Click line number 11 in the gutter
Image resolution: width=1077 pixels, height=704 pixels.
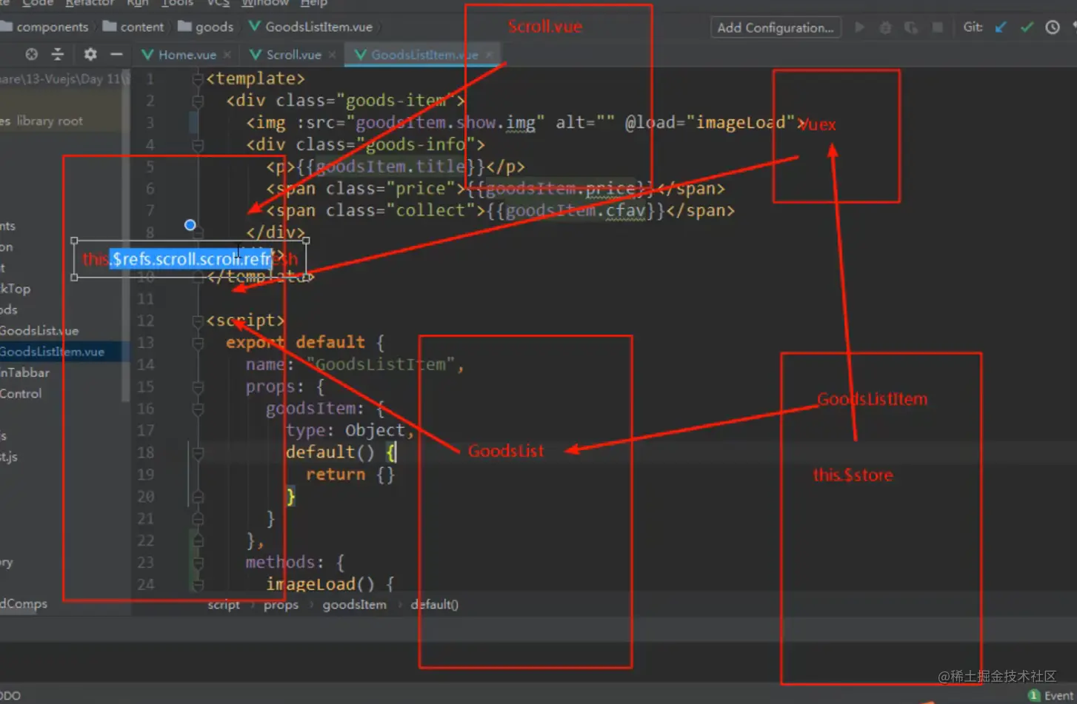click(x=146, y=299)
